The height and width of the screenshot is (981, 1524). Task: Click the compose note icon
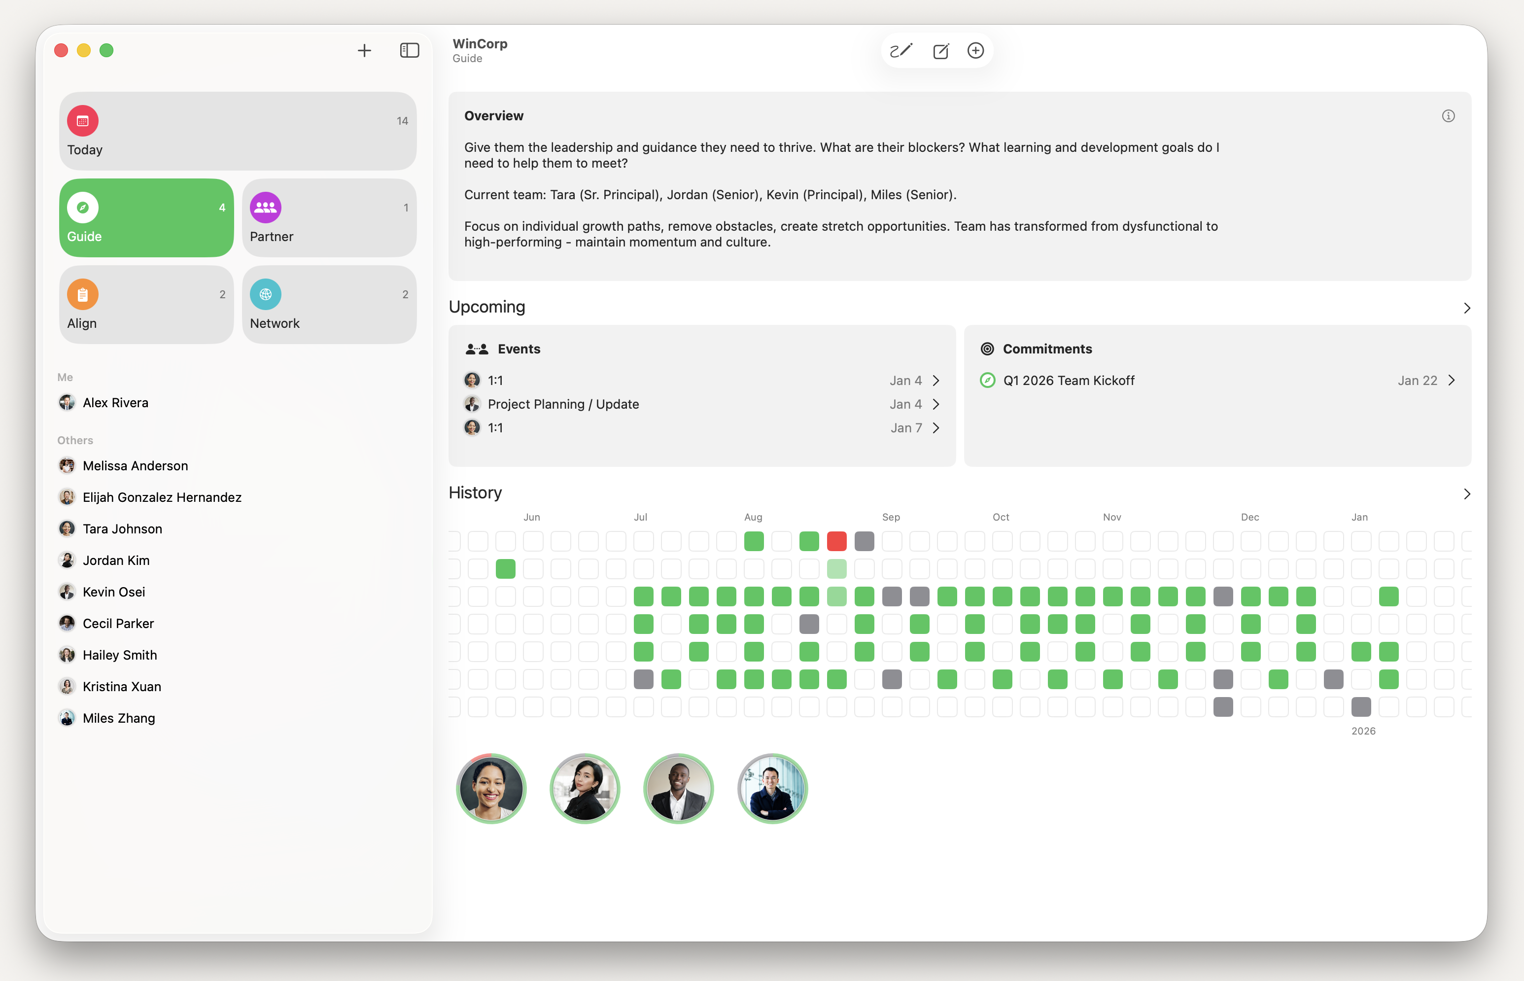coord(940,51)
